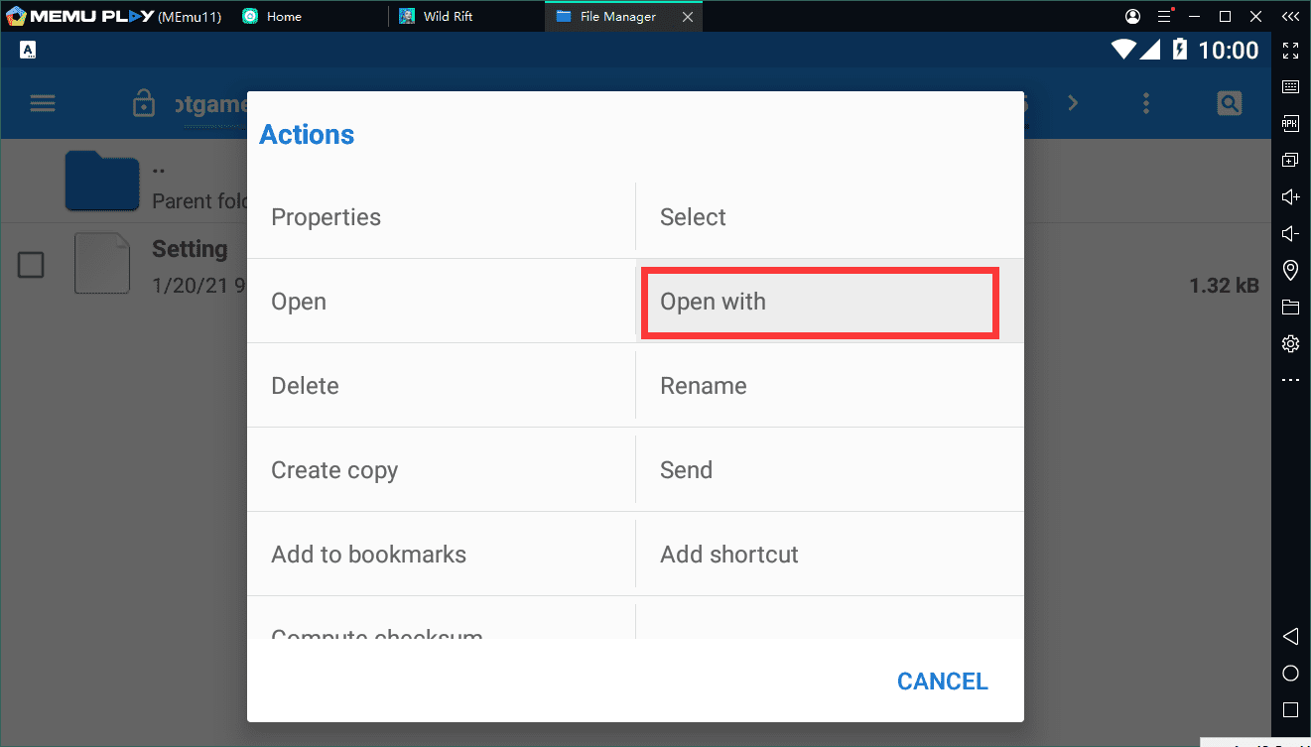Choose Open with in the Actions dialog
This screenshot has height=747, width=1311.
coord(819,302)
